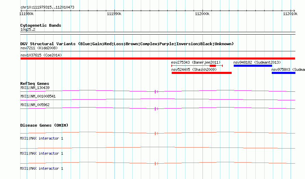This screenshot has height=179, width=305.
Task: Select the DGV Structural Variants track title
Action: point(127,44)
